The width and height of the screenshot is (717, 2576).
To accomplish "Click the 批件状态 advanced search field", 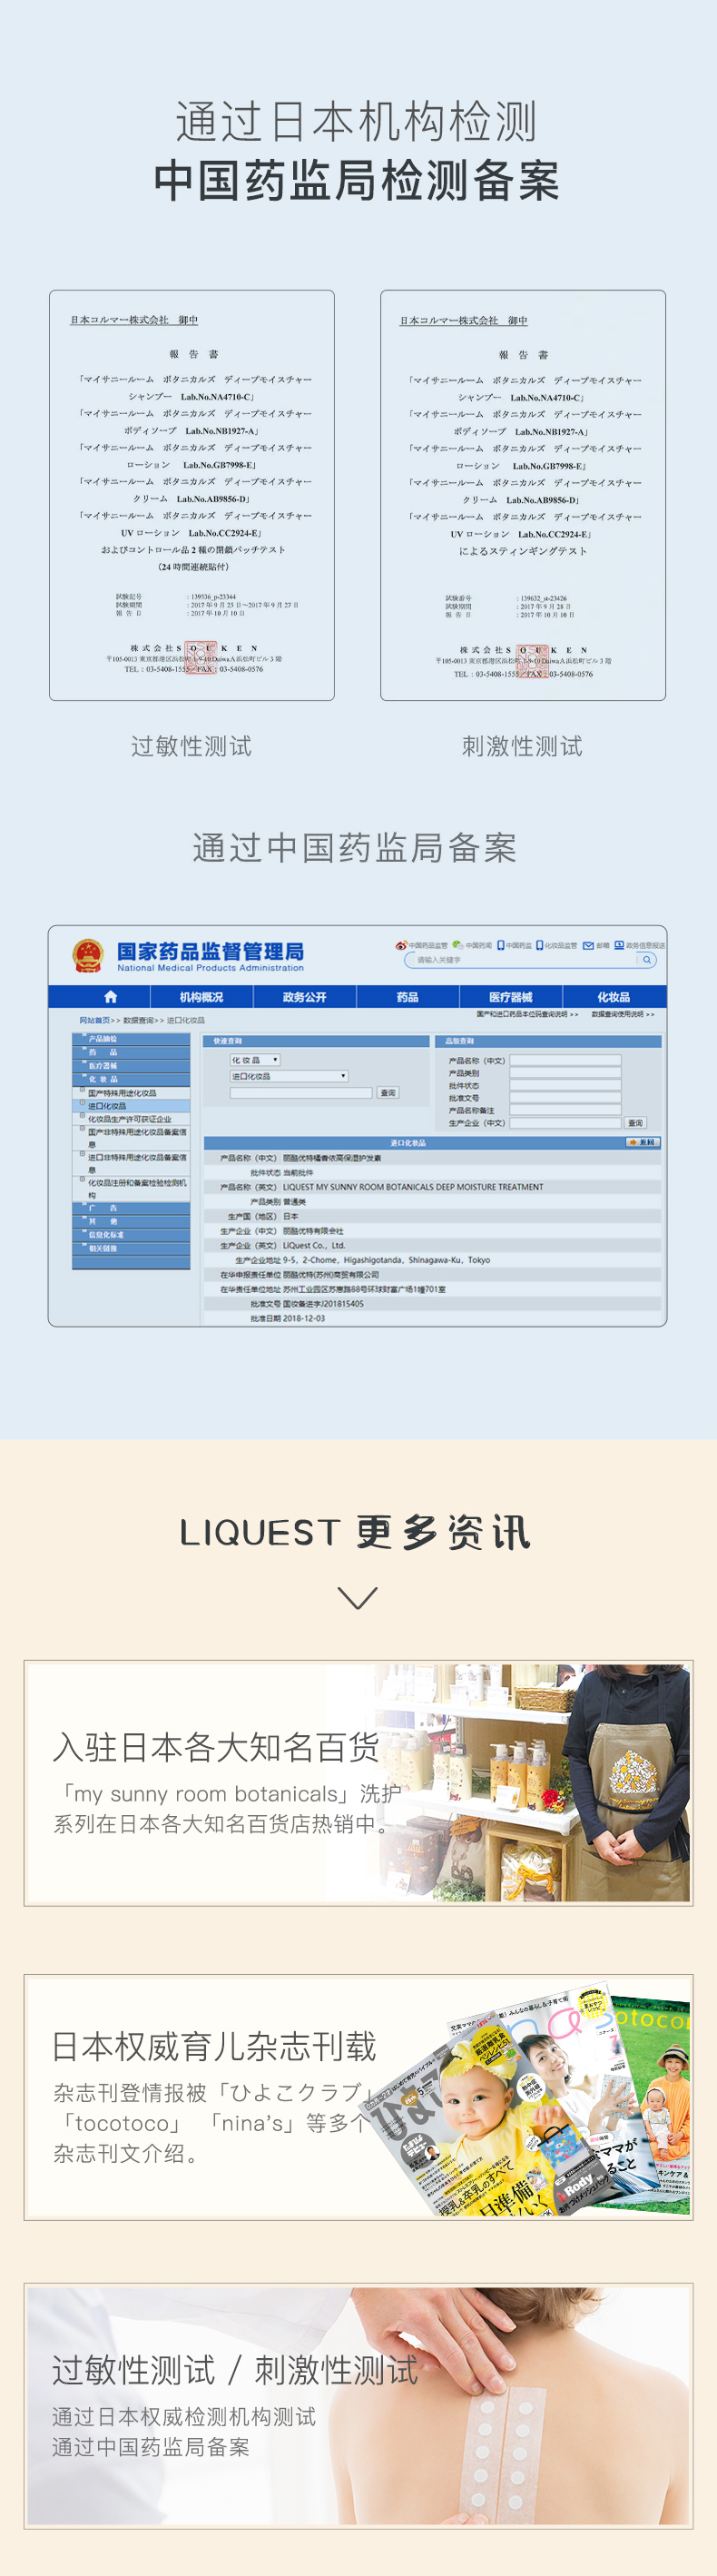I will (x=565, y=1085).
